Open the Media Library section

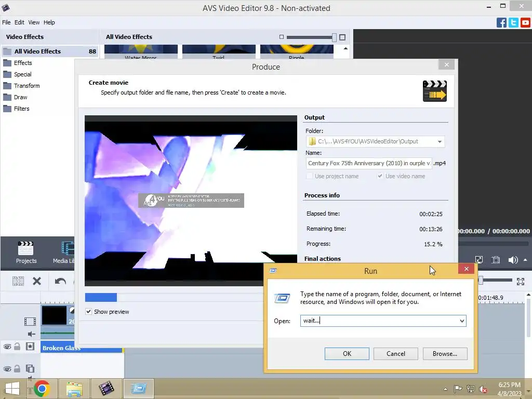click(64, 252)
